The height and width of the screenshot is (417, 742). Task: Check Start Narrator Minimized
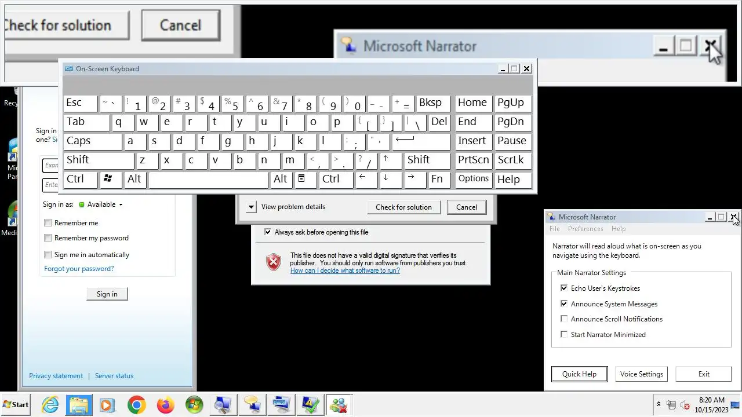pos(564,335)
